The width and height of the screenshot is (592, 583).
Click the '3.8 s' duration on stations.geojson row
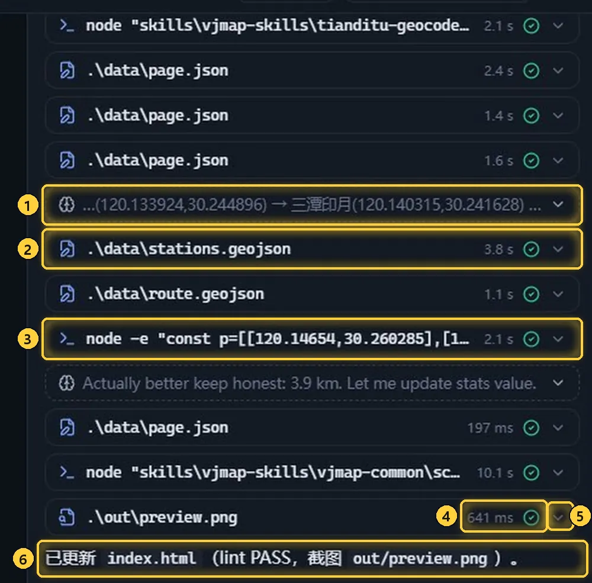click(x=498, y=249)
